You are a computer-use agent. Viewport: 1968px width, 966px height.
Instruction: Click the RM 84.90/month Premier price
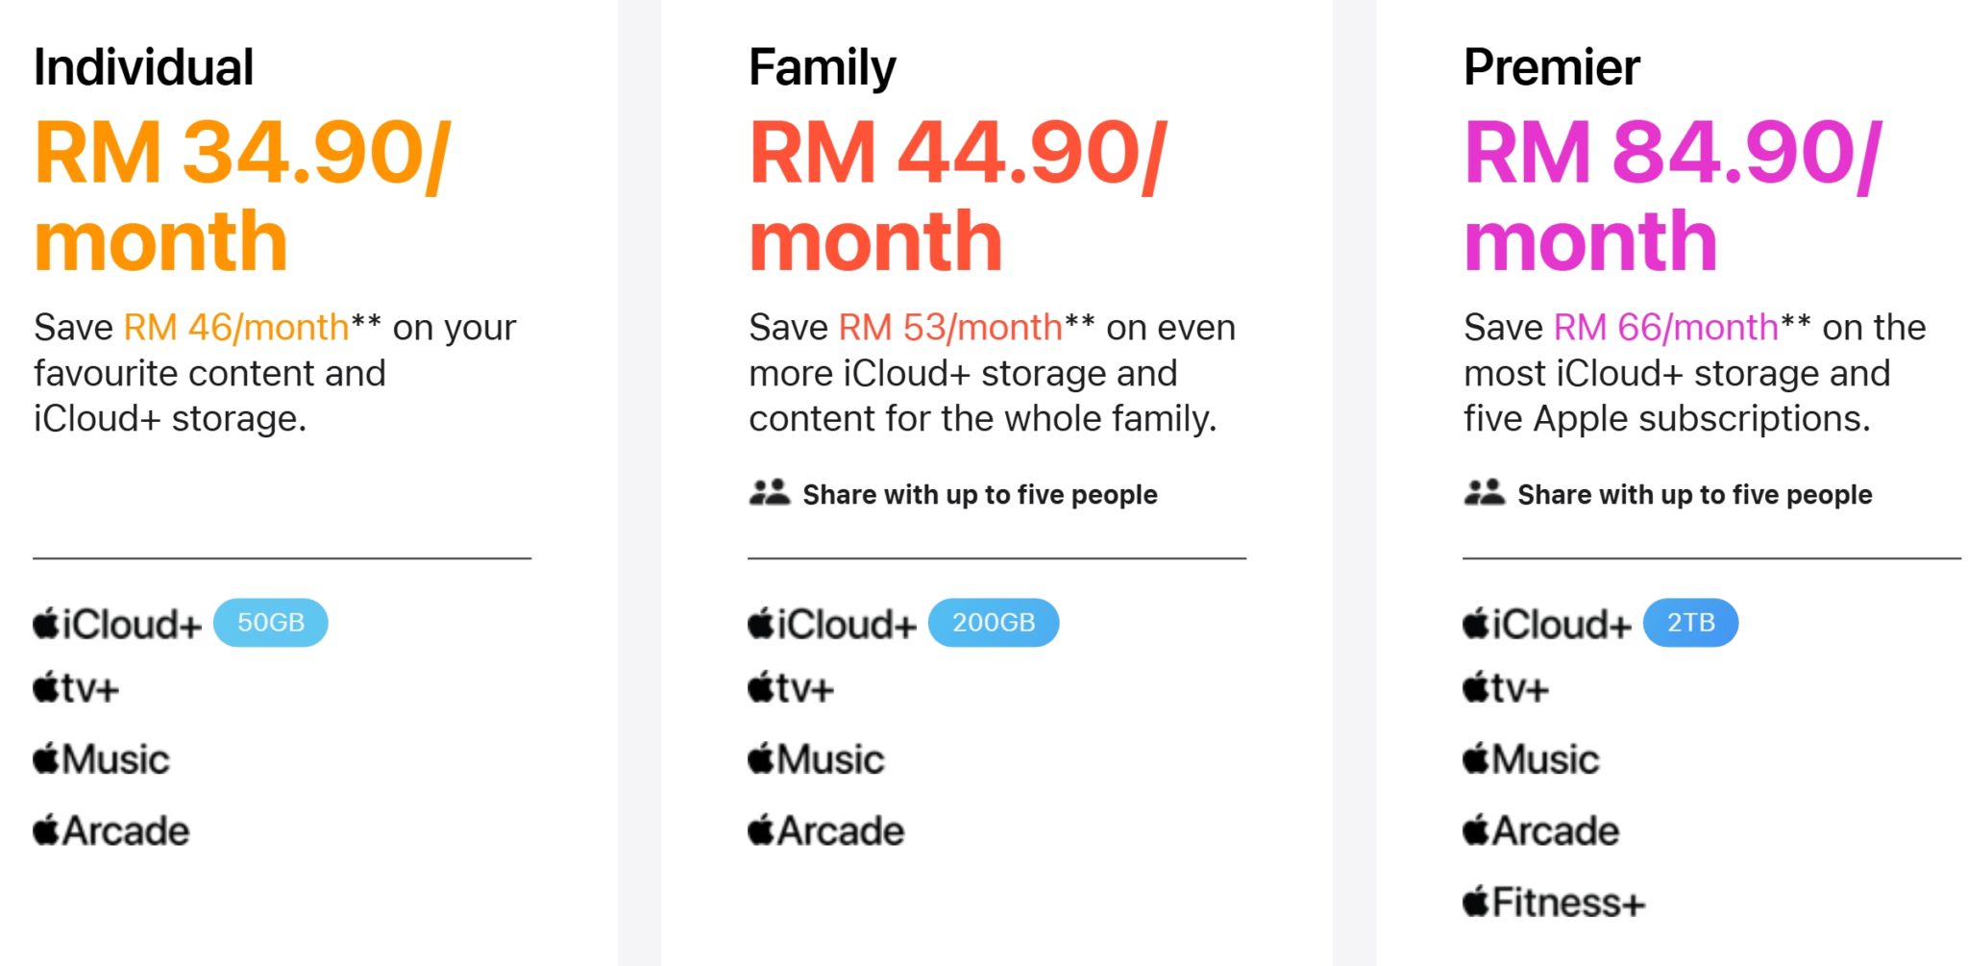(x=1672, y=195)
